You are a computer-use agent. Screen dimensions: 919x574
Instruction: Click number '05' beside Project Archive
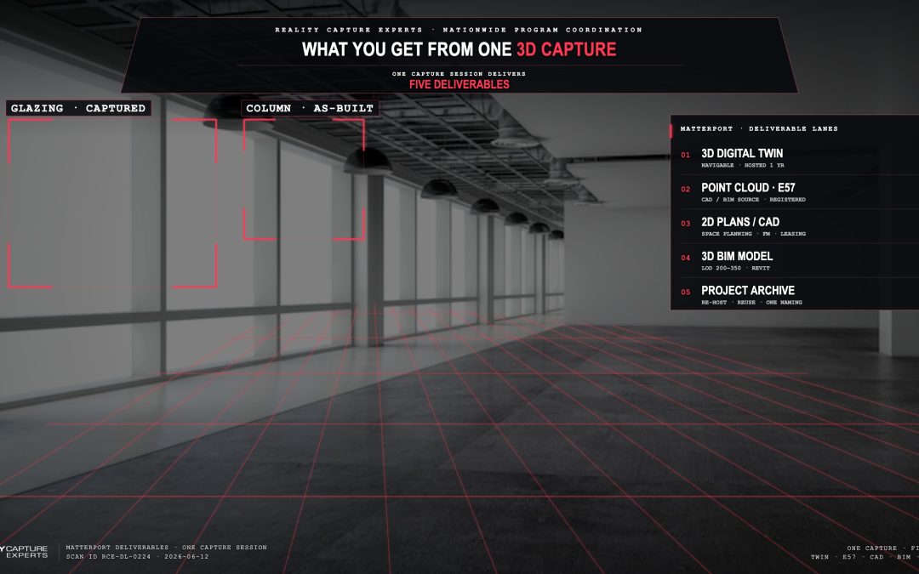pyautogui.click(x=685, y=293)
